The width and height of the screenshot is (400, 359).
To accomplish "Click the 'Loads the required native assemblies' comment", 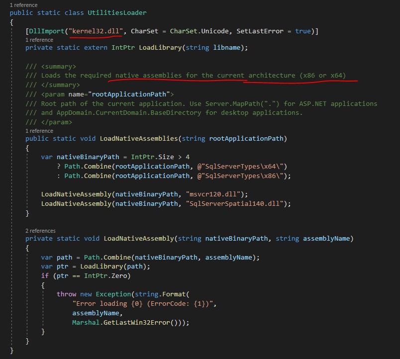I will (111, 76).
